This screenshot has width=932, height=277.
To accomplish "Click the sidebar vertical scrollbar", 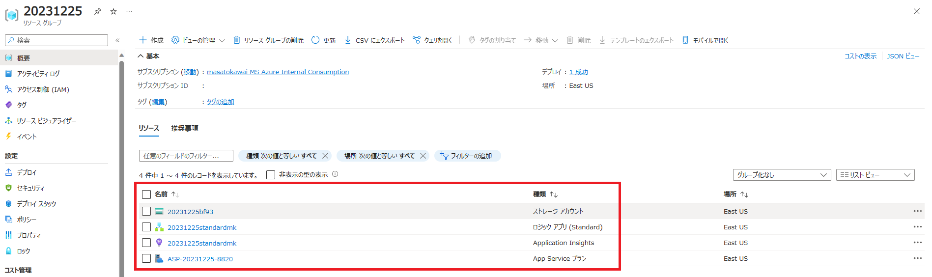I will 121,168.
